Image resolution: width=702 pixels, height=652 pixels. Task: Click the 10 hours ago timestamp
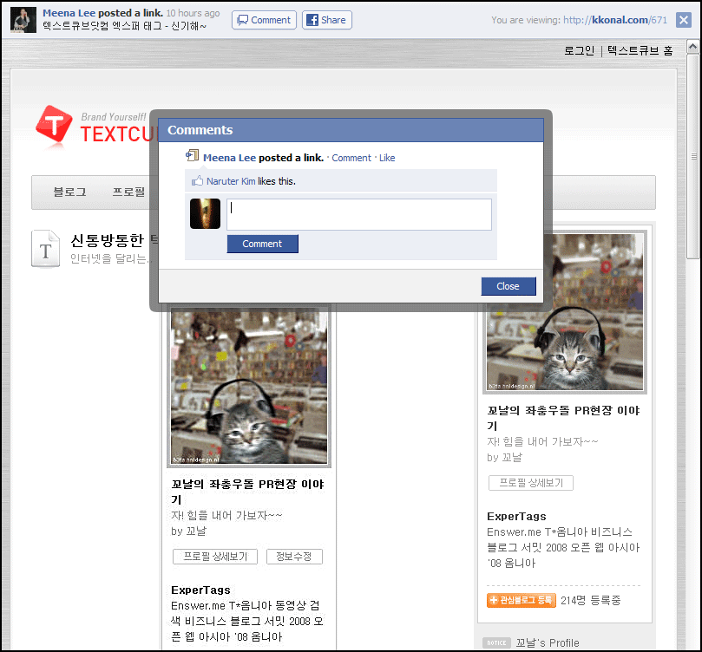pyautogui.click(x=193, y=13)
